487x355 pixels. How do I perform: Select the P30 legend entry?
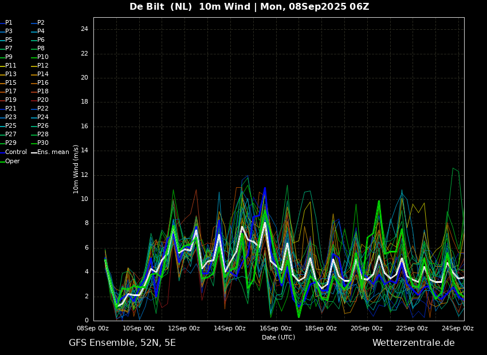click(40, 143)
